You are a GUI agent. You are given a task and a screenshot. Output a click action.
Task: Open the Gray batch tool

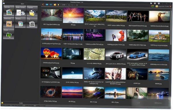[32, 23]
